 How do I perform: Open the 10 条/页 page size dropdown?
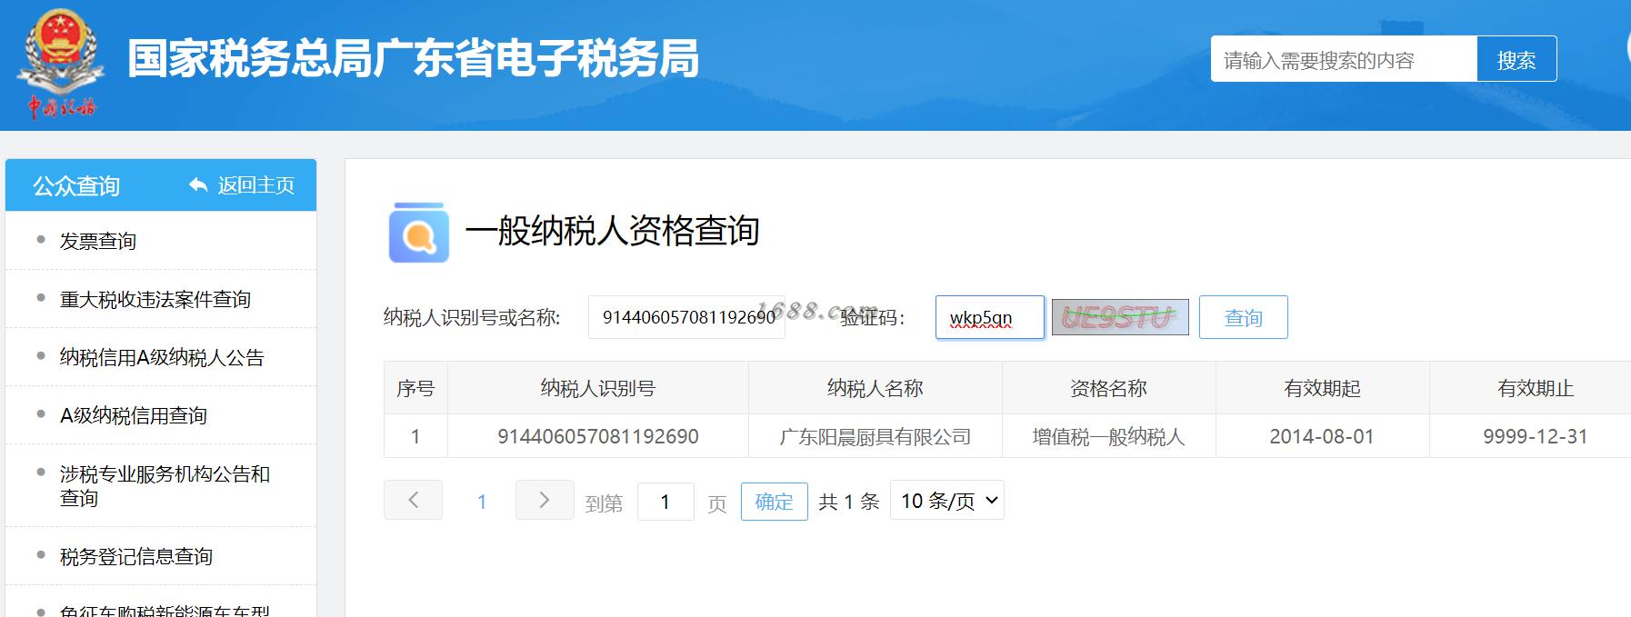(x=947, y=500)
